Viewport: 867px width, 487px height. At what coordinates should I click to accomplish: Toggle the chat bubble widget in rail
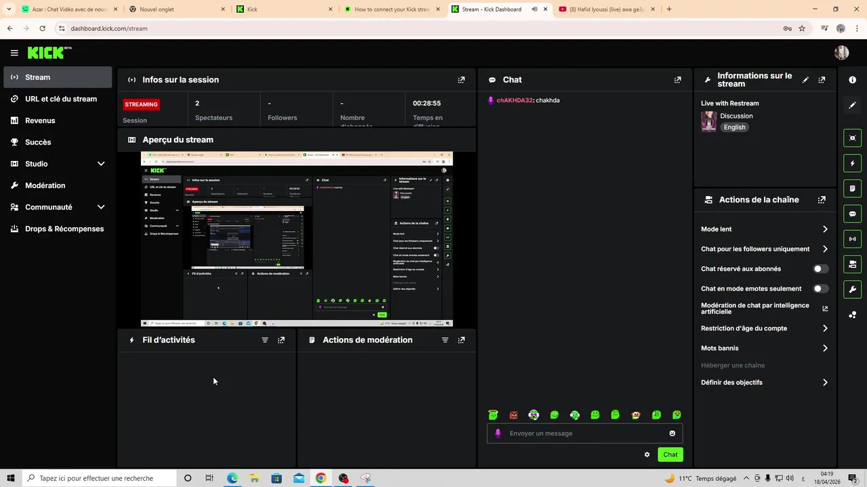coord(852,214)
